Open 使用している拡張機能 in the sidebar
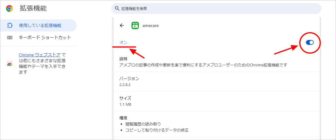This screenshot has width=336, height=140. (40, 25)
